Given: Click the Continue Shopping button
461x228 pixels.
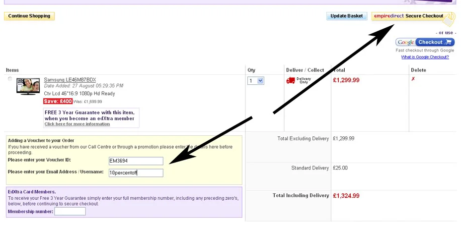Looking at the screenshot, I should (29, 16).
